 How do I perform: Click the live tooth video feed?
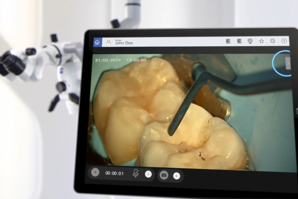pyautogui.click(x=190, y=112)
